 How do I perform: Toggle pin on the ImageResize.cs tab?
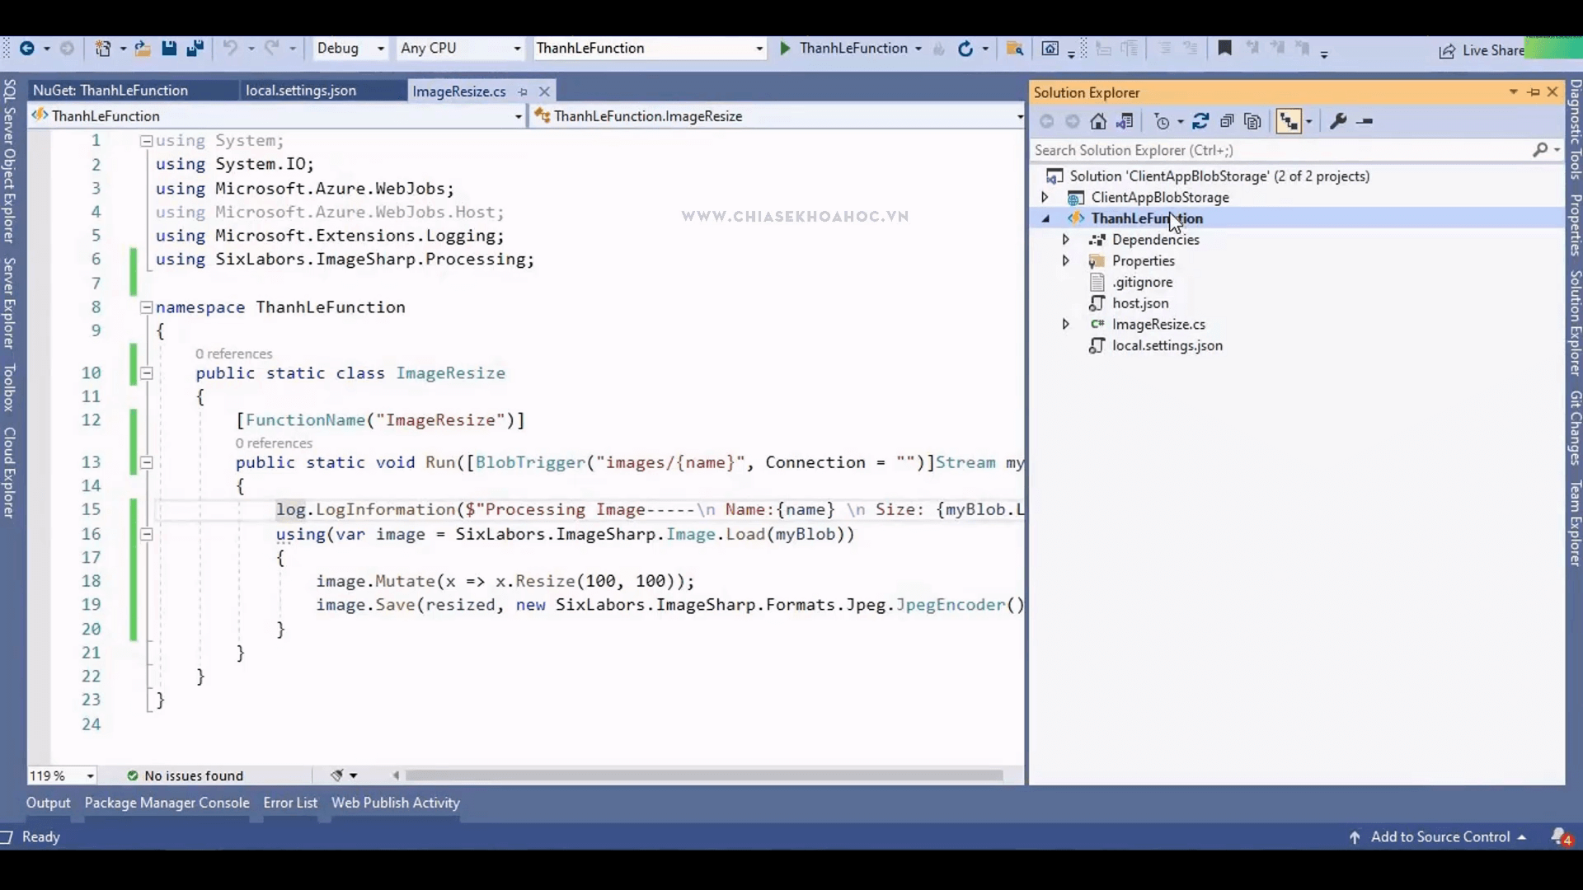pos(523,91)
